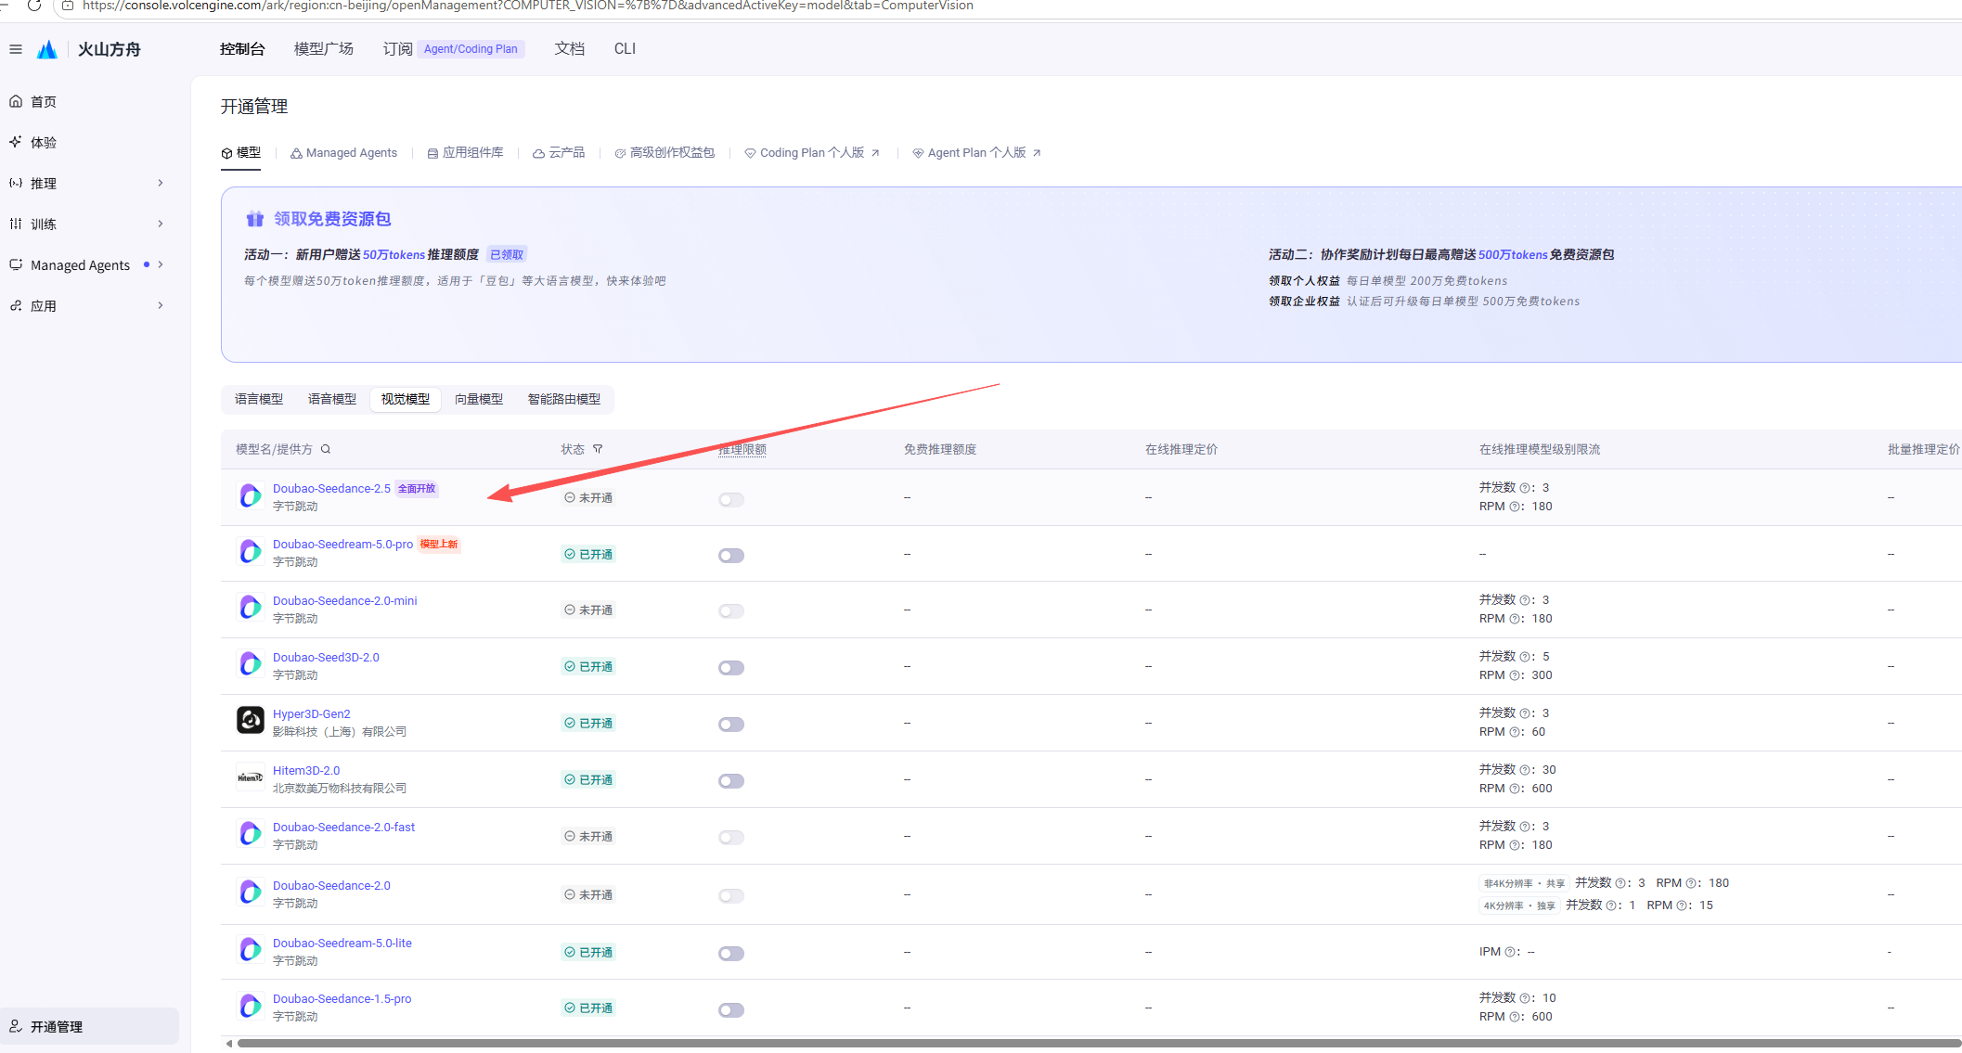Click the Doubao-Seedance-2.5 model logo

[x=250, y=496]
